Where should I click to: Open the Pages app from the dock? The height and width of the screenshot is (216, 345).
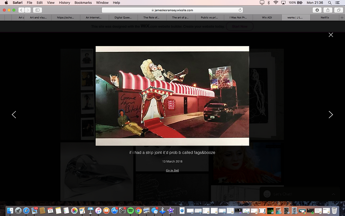point(82,211)
